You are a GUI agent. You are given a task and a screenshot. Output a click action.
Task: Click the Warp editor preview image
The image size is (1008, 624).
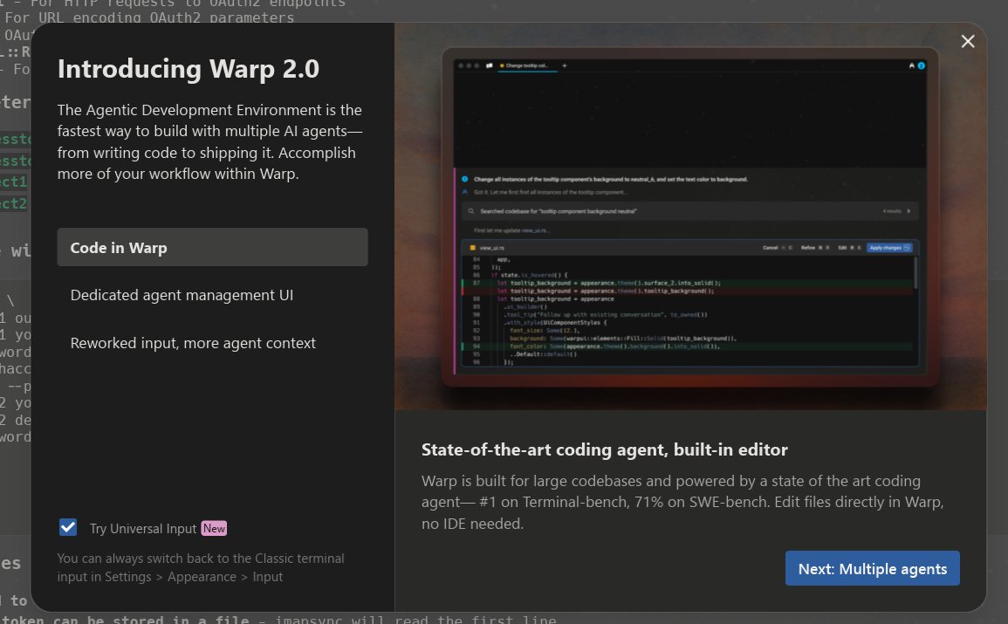coord(690,216)
